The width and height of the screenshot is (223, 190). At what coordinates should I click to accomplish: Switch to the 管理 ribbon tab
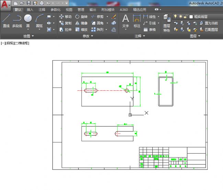(81, 10)
